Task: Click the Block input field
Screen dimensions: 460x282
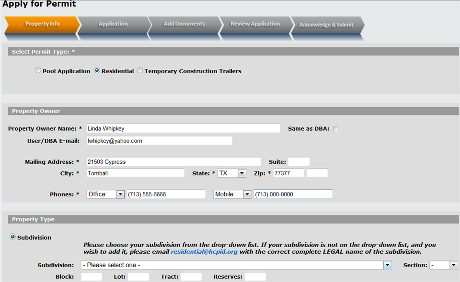Action: tap(92, 276)
